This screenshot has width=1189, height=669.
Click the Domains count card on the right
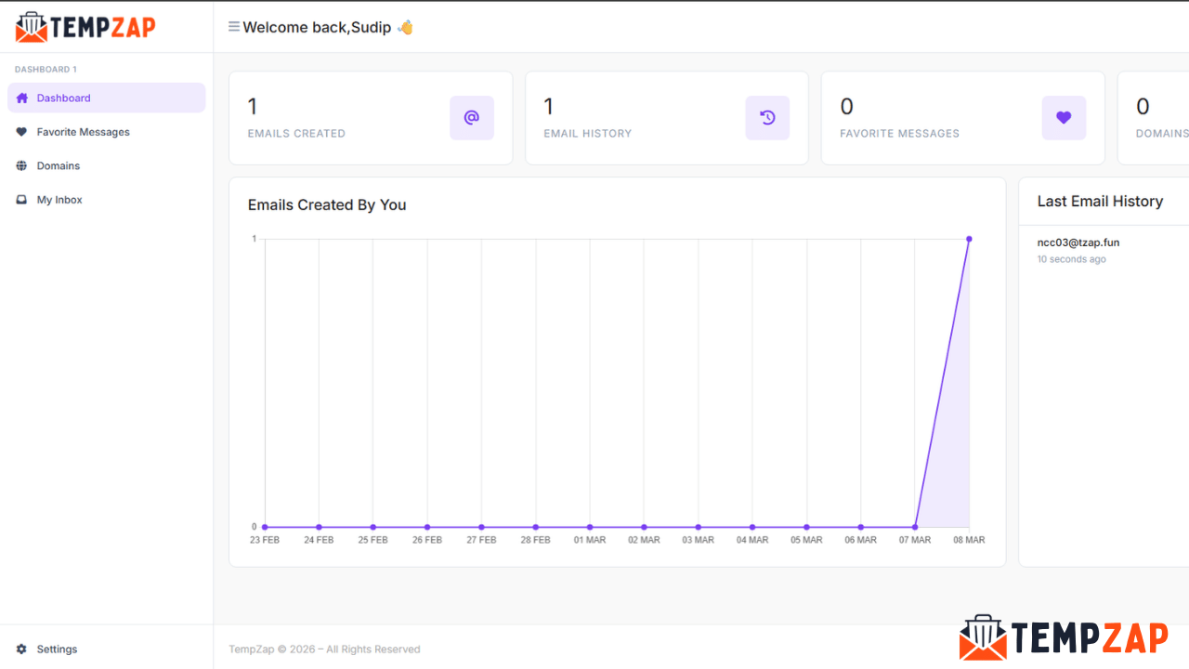tap(1152, 117)
